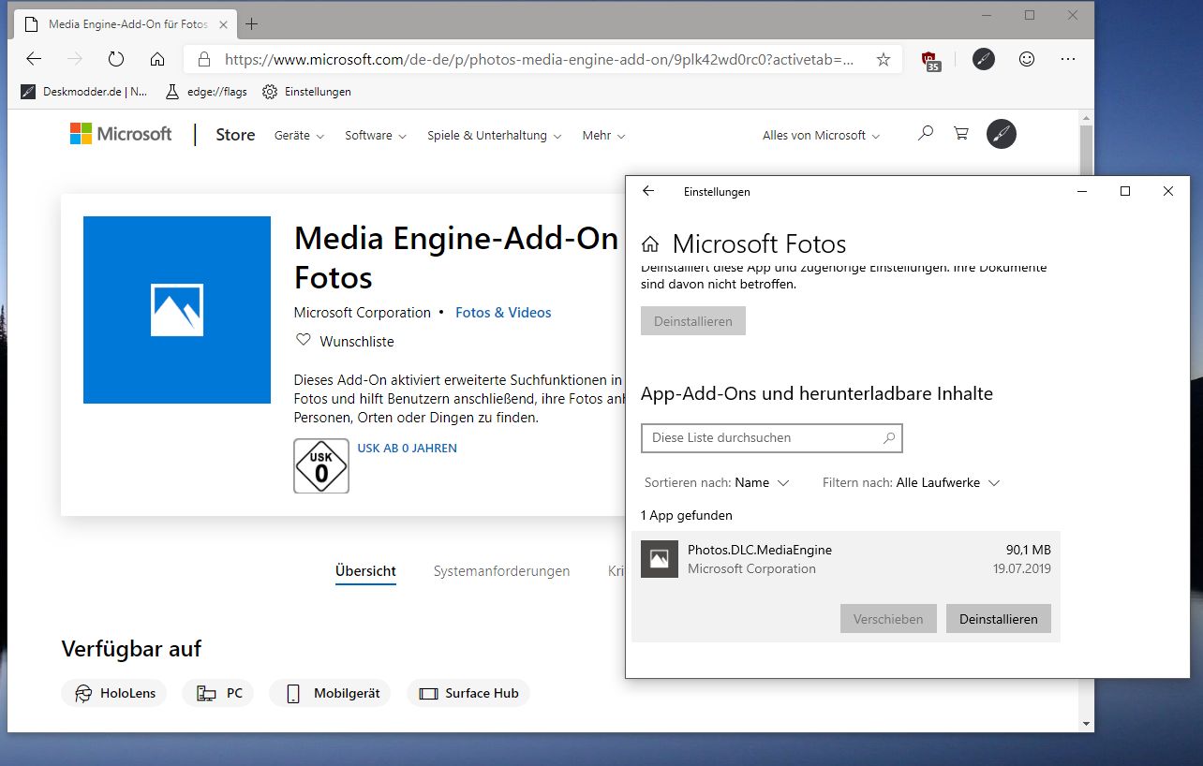This screenshot has height=766, width=1203.
Task: Uninstall Photos.DLC.MediaEngine with Deinstallieren button
Action: click(999, 619)
